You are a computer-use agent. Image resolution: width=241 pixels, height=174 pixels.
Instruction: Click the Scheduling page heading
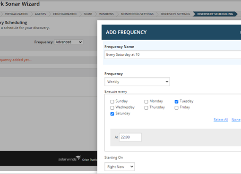coord(14,23)
